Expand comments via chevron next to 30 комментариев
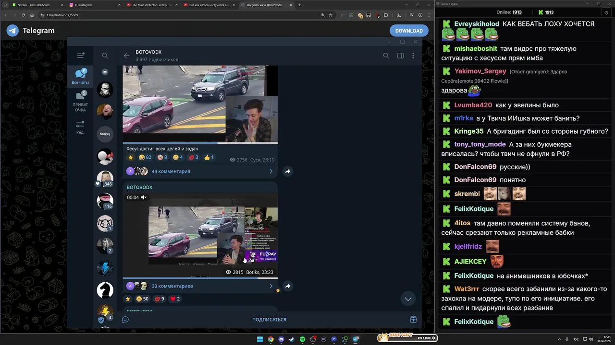The width and height of the screenshot is (615, 345). pos(271,286)
